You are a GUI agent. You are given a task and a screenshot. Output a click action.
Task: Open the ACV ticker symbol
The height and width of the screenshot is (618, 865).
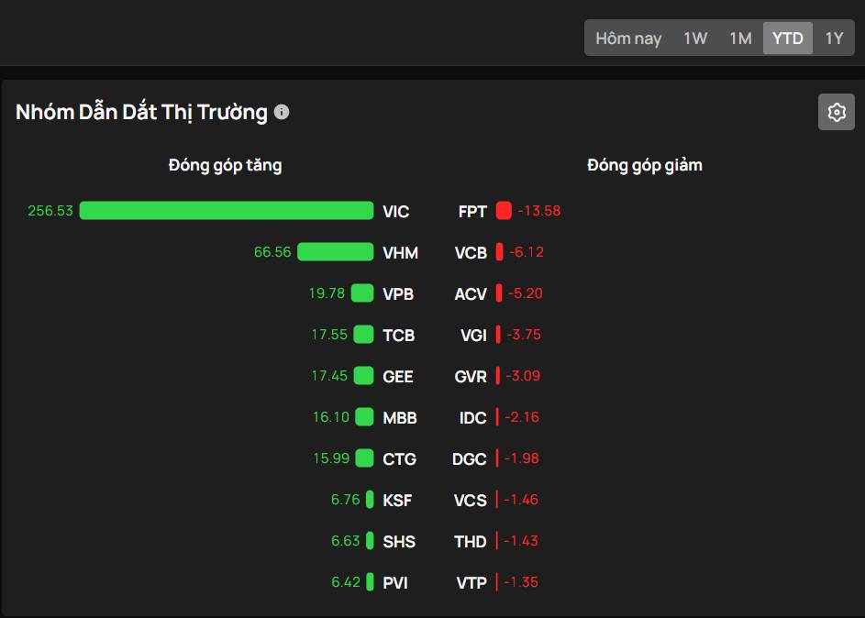471,294
